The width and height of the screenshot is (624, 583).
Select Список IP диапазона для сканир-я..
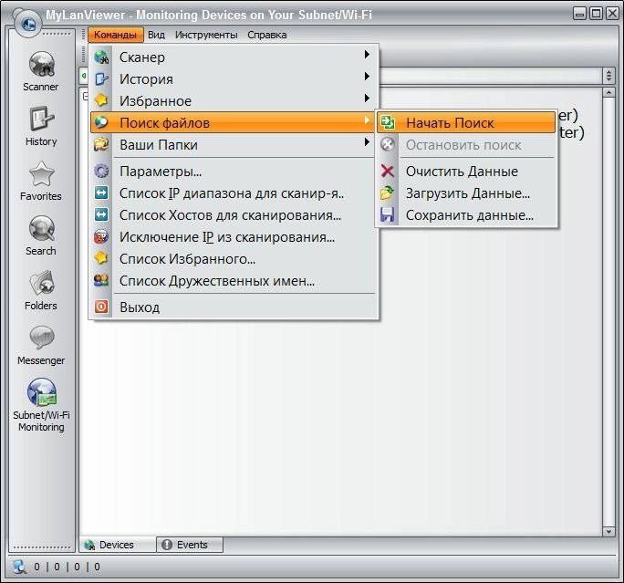234,193
